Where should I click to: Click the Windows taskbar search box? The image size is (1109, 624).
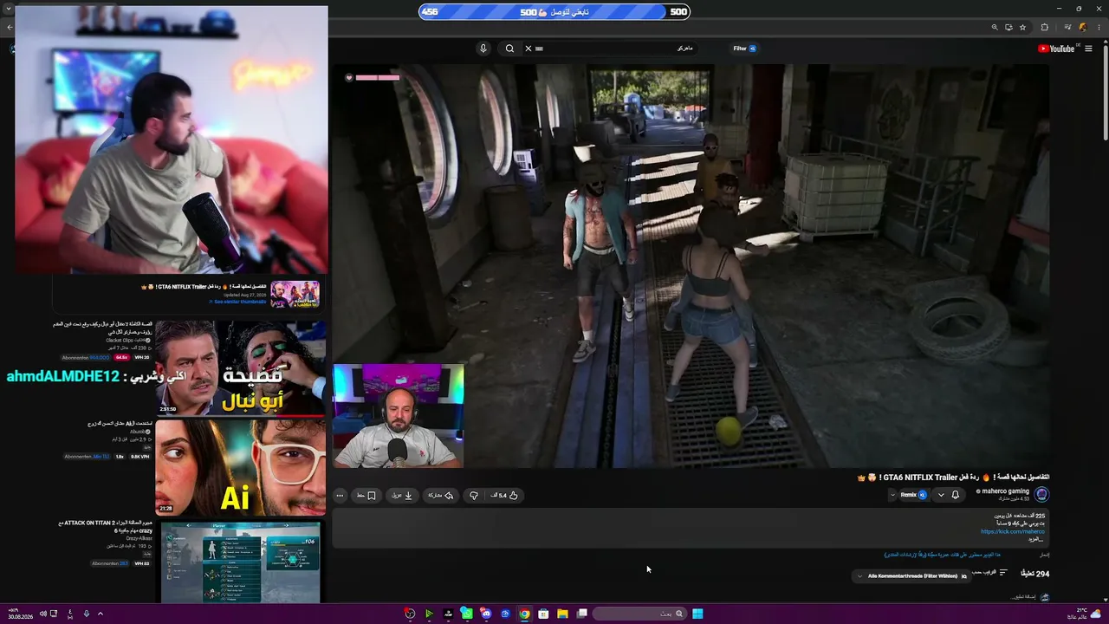[641, 614]
